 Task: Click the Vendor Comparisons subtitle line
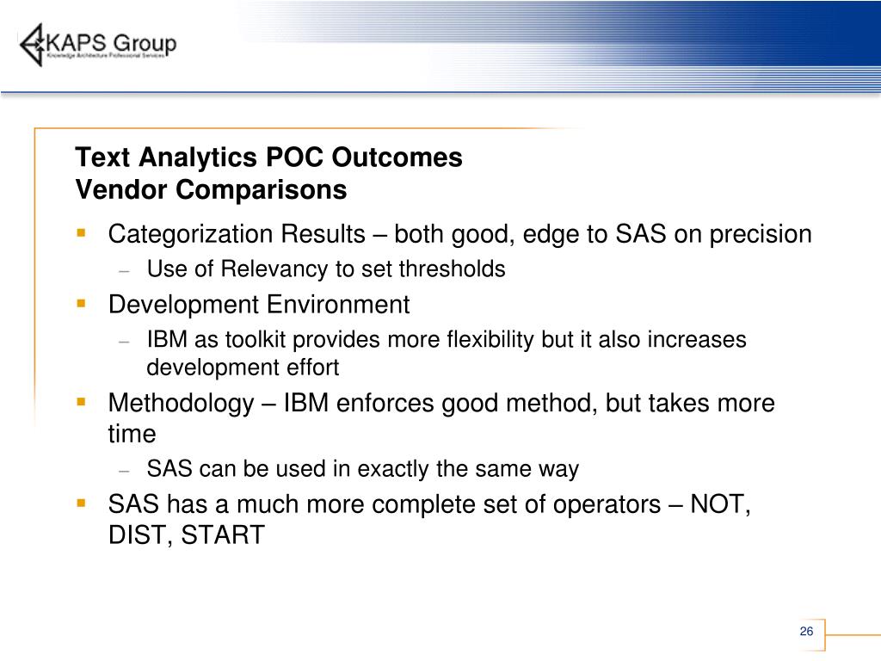click(211, 189)
